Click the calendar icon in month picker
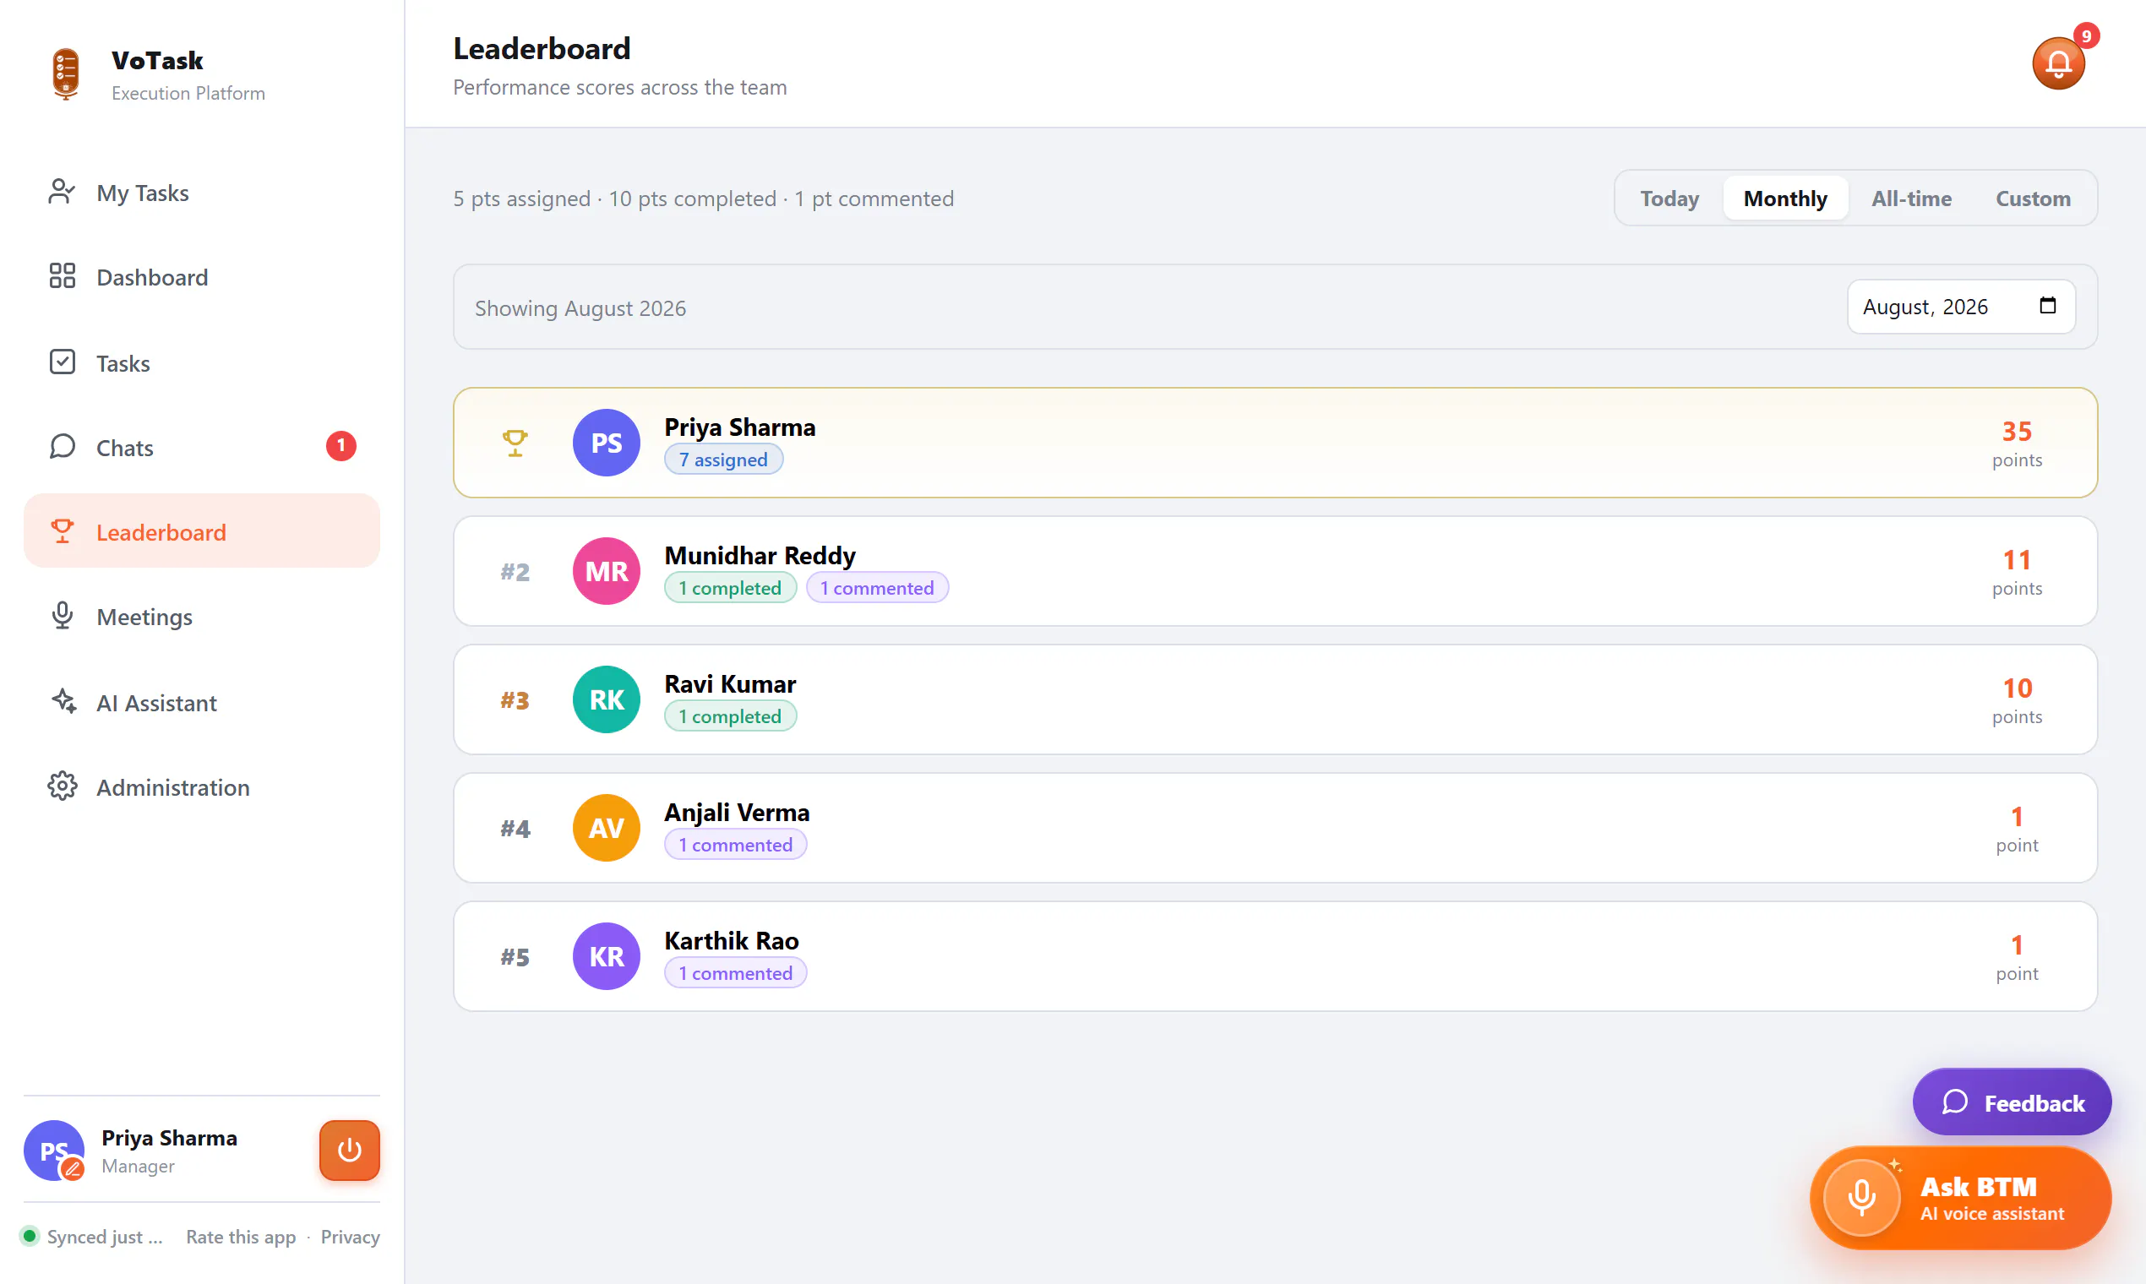 point(2047,306)
